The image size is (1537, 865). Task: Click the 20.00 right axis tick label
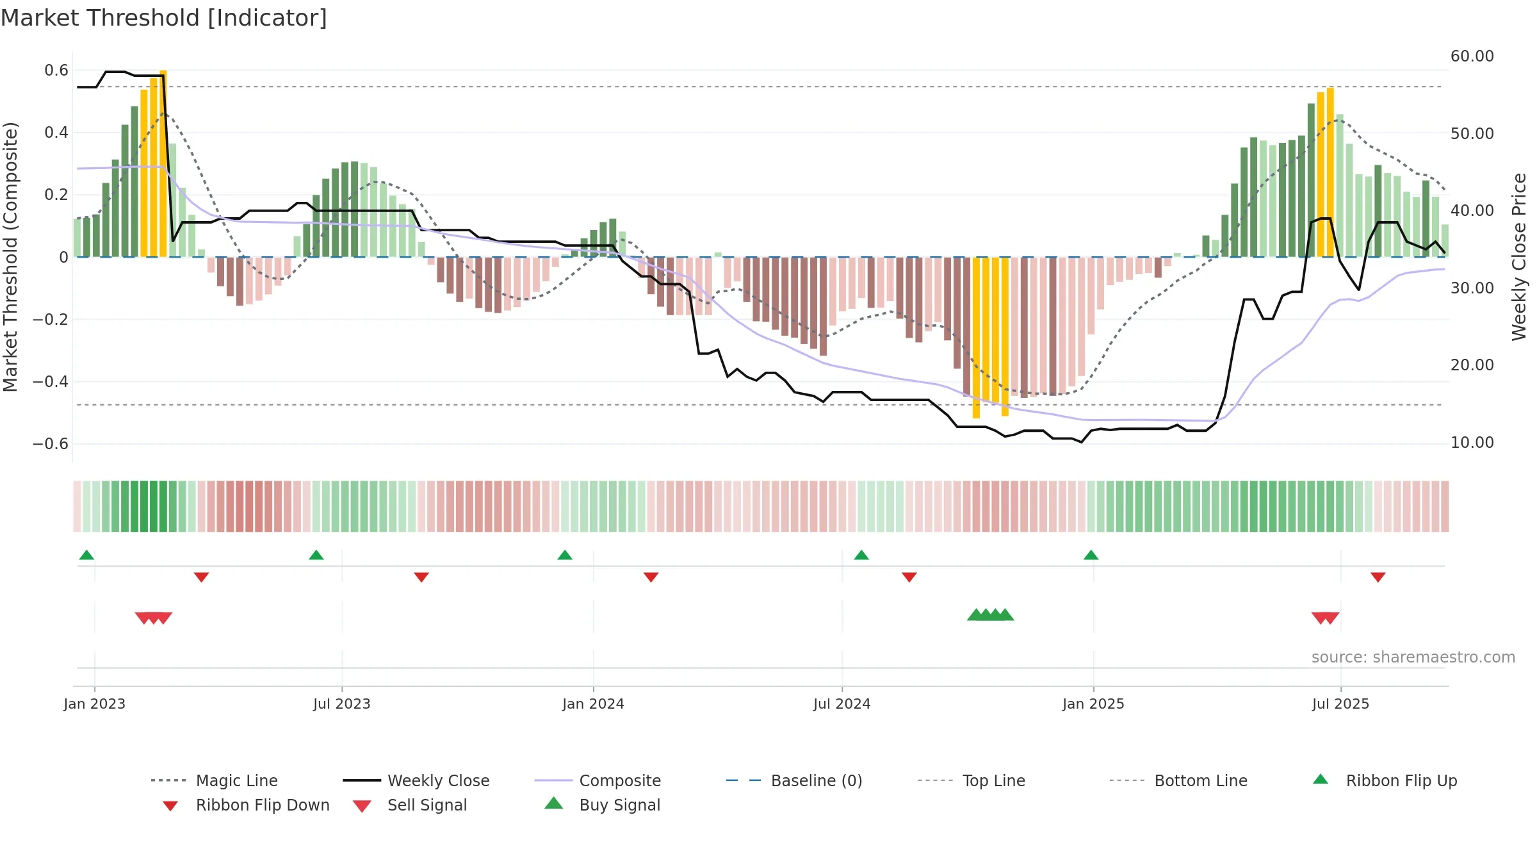tap(1472, 365)
